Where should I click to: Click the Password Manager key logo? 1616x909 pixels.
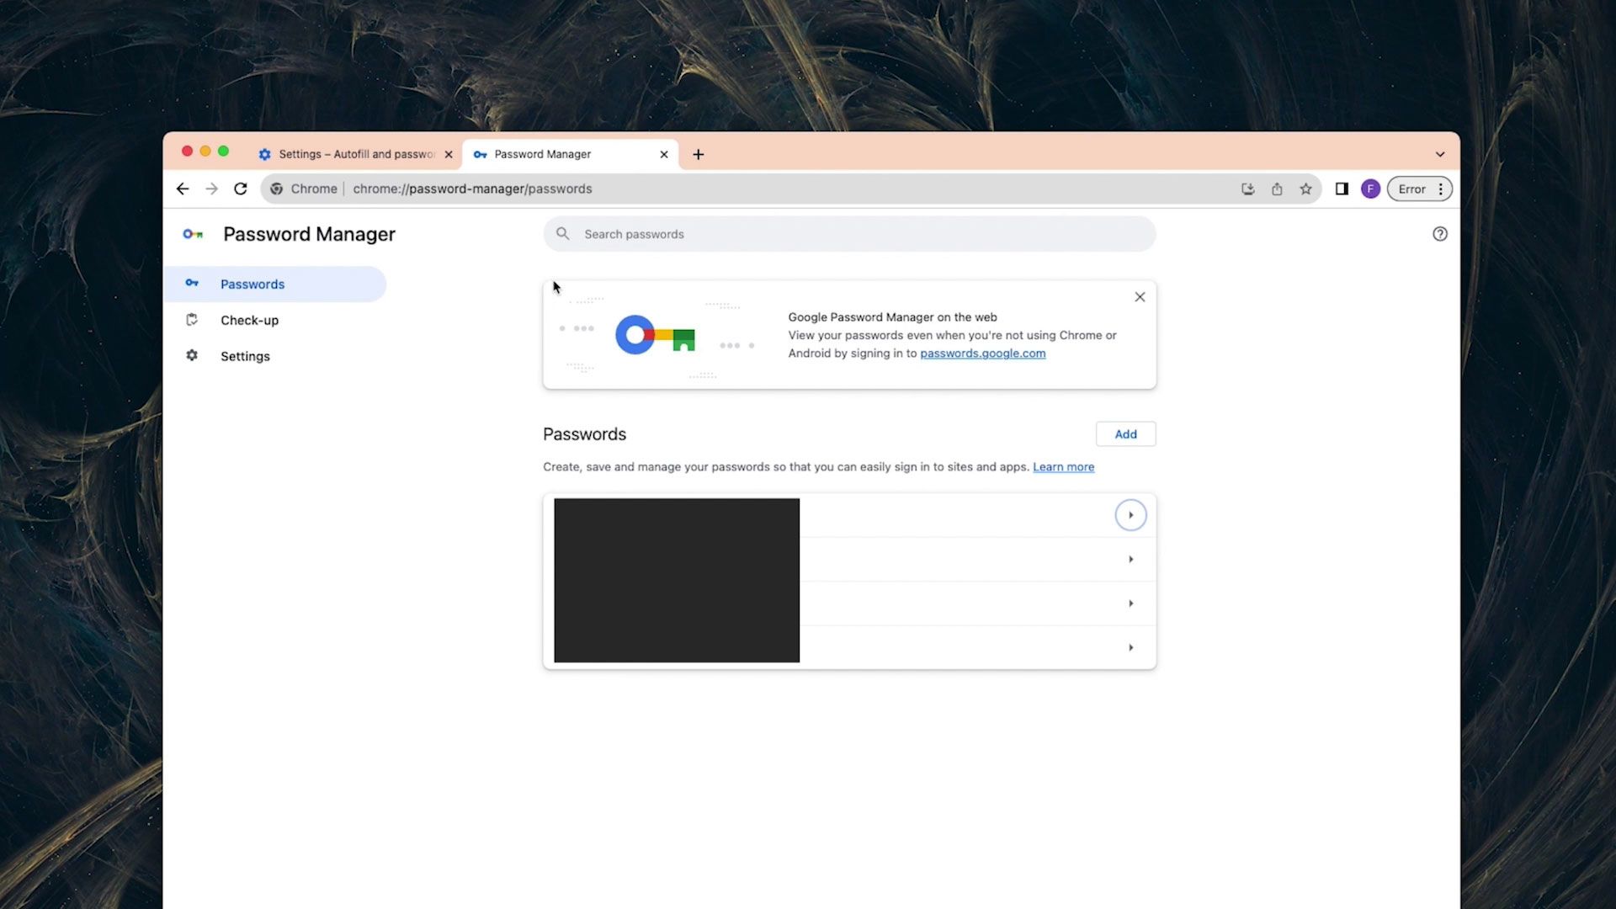point(193,234)
